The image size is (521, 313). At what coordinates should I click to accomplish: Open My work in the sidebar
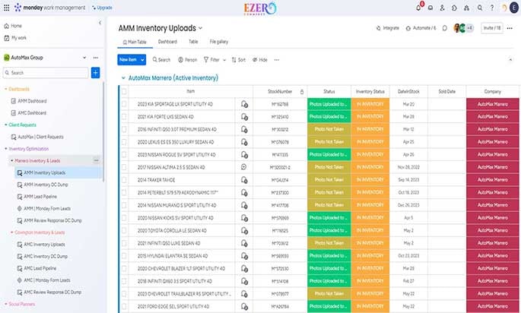tap(15, 38)
